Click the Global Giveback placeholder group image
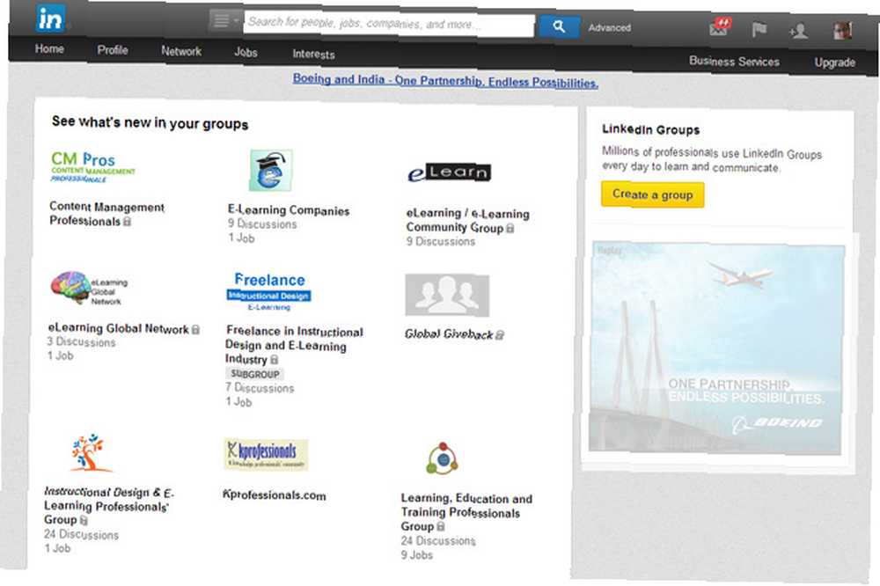 (x=447, y=295)
